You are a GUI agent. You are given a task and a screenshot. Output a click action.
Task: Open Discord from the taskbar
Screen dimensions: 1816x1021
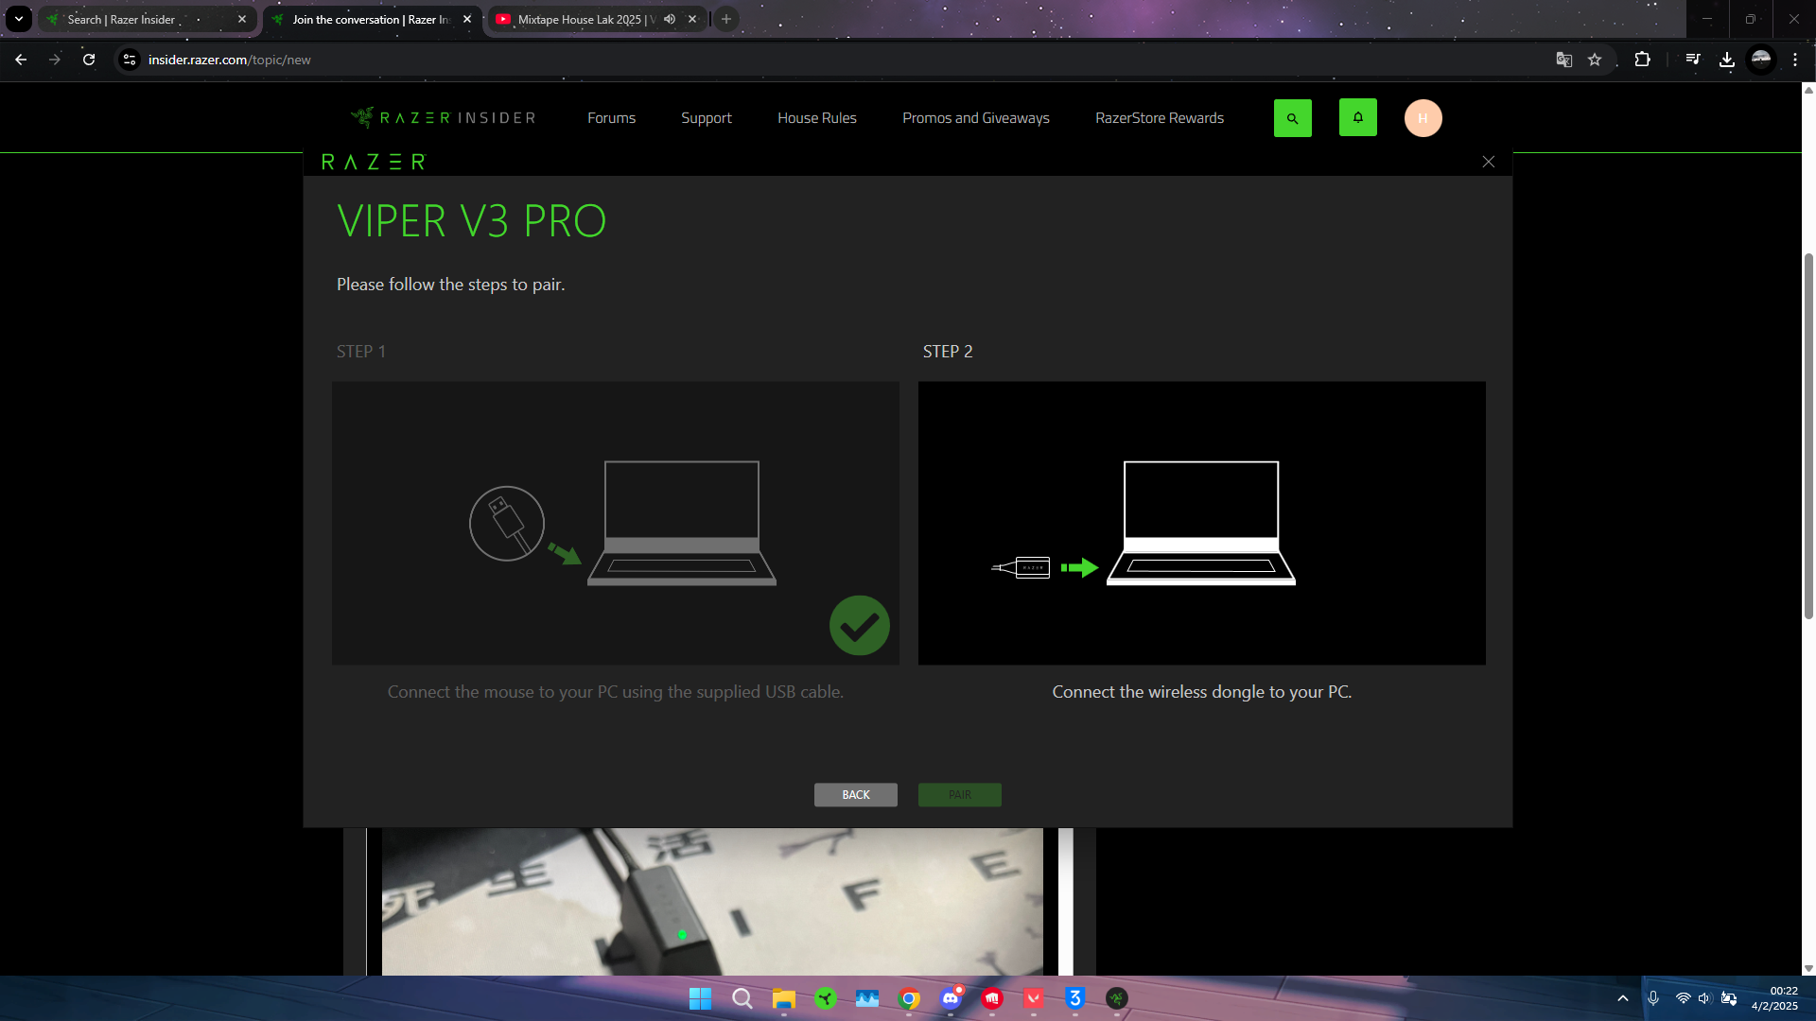tap(951, 998)
